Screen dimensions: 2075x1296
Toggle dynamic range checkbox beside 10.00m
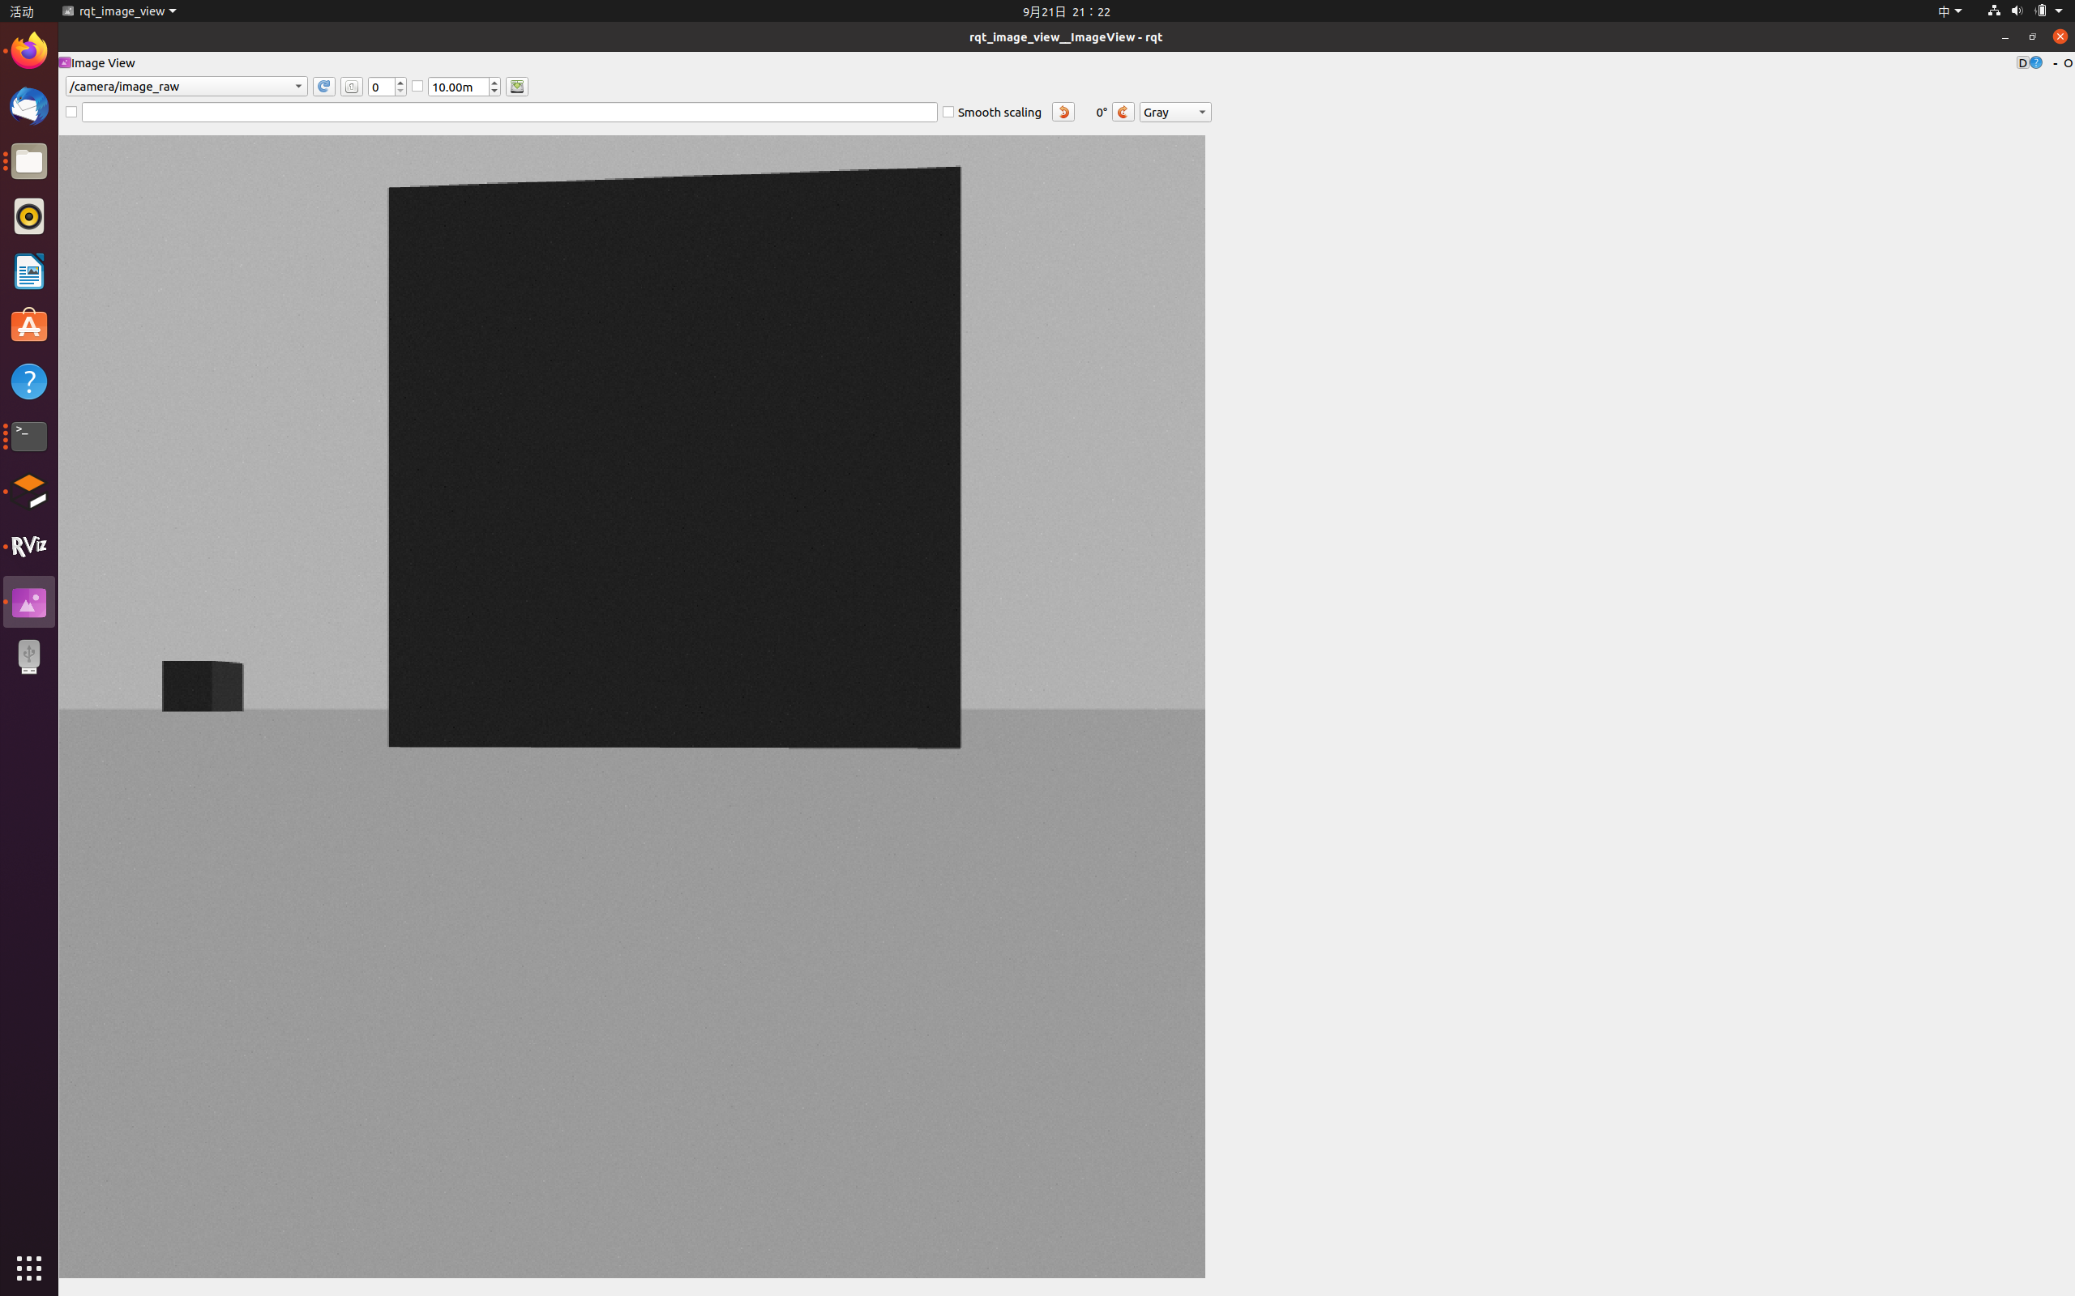click(417, 87)
